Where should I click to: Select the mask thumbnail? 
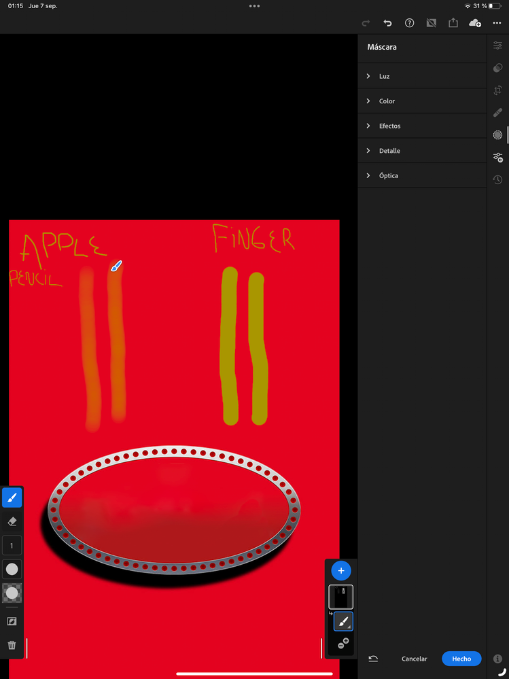click(341, 597)
